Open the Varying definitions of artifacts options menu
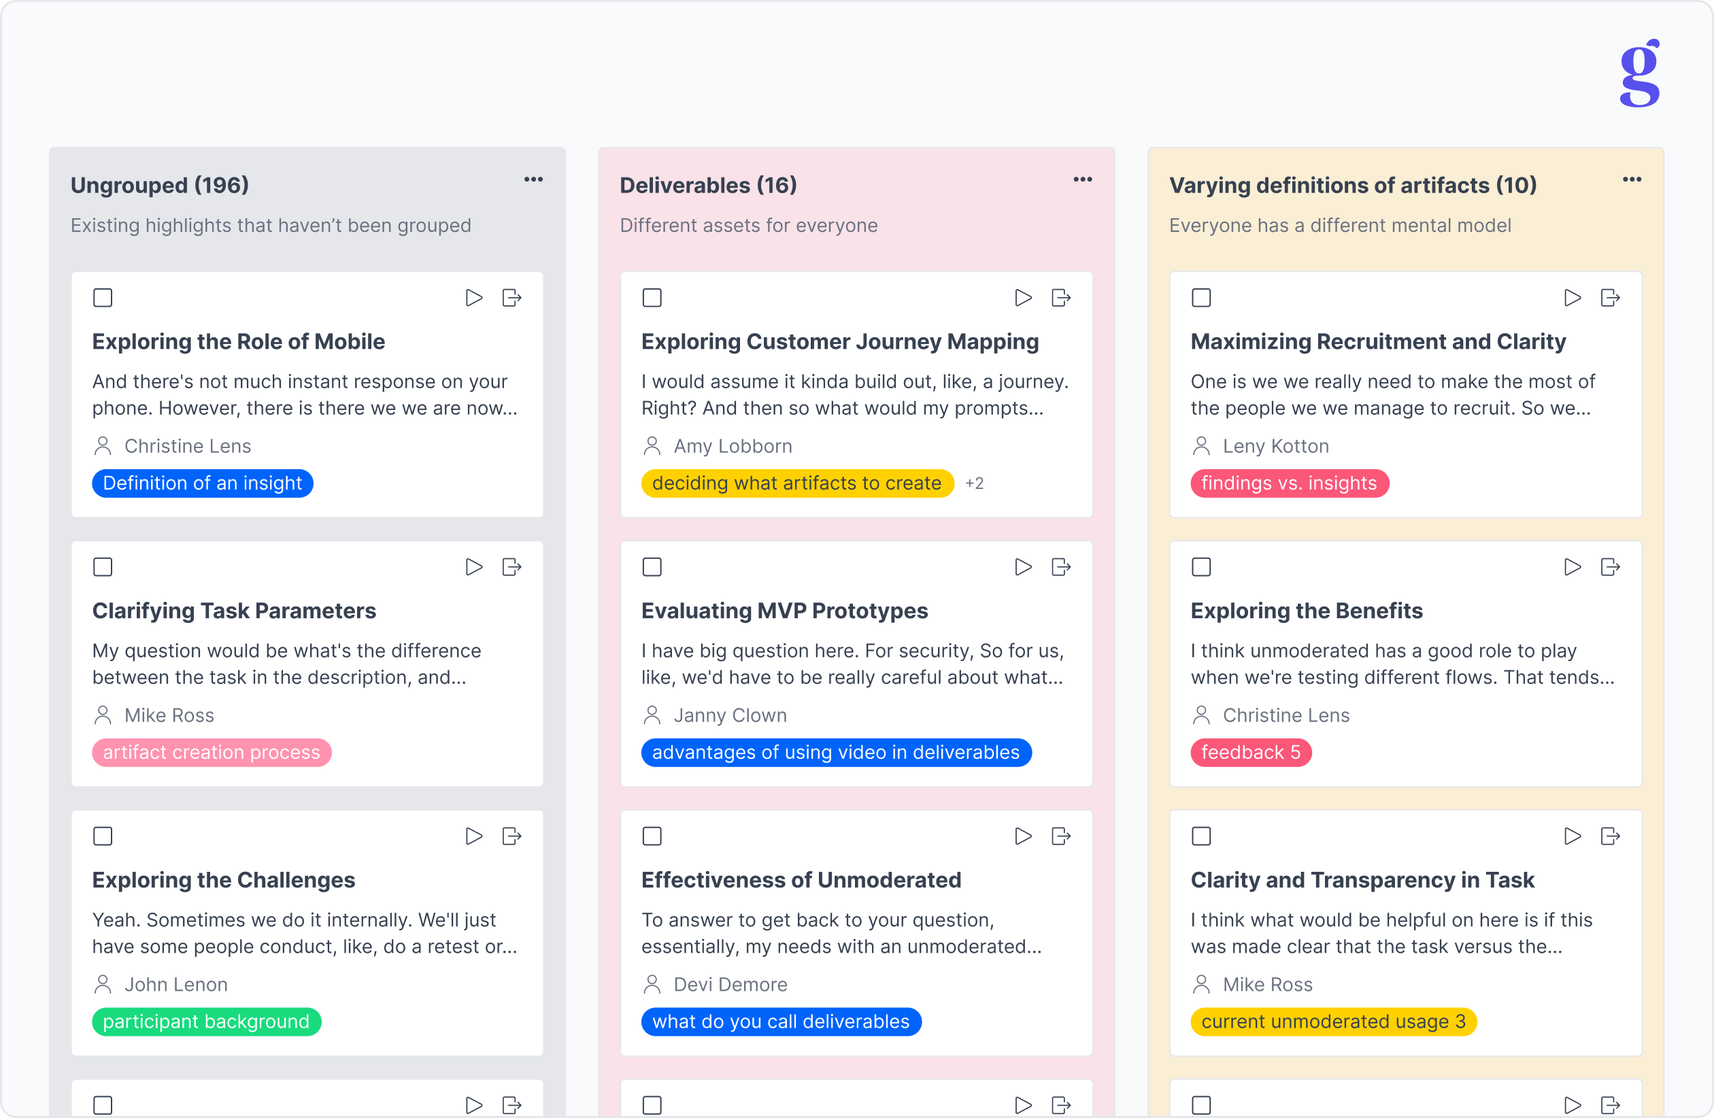Screen dimensions: 1714x1118 pos(1632,180)
